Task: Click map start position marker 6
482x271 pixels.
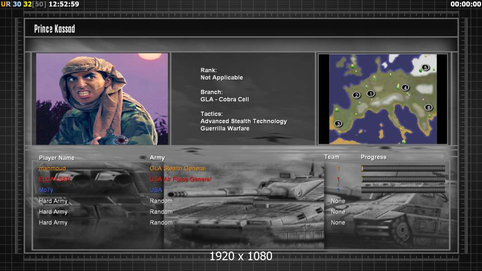Action: [429, 107]
